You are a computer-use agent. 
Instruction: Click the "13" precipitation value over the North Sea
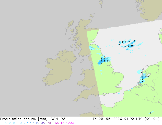[x=129, y=42]
